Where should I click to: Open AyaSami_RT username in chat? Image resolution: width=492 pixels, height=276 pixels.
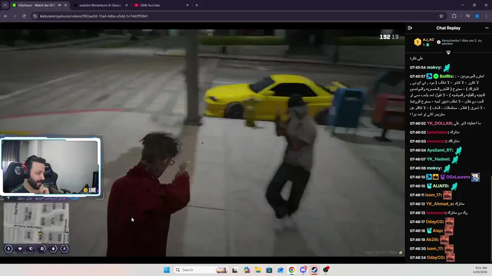coord(440,150)
